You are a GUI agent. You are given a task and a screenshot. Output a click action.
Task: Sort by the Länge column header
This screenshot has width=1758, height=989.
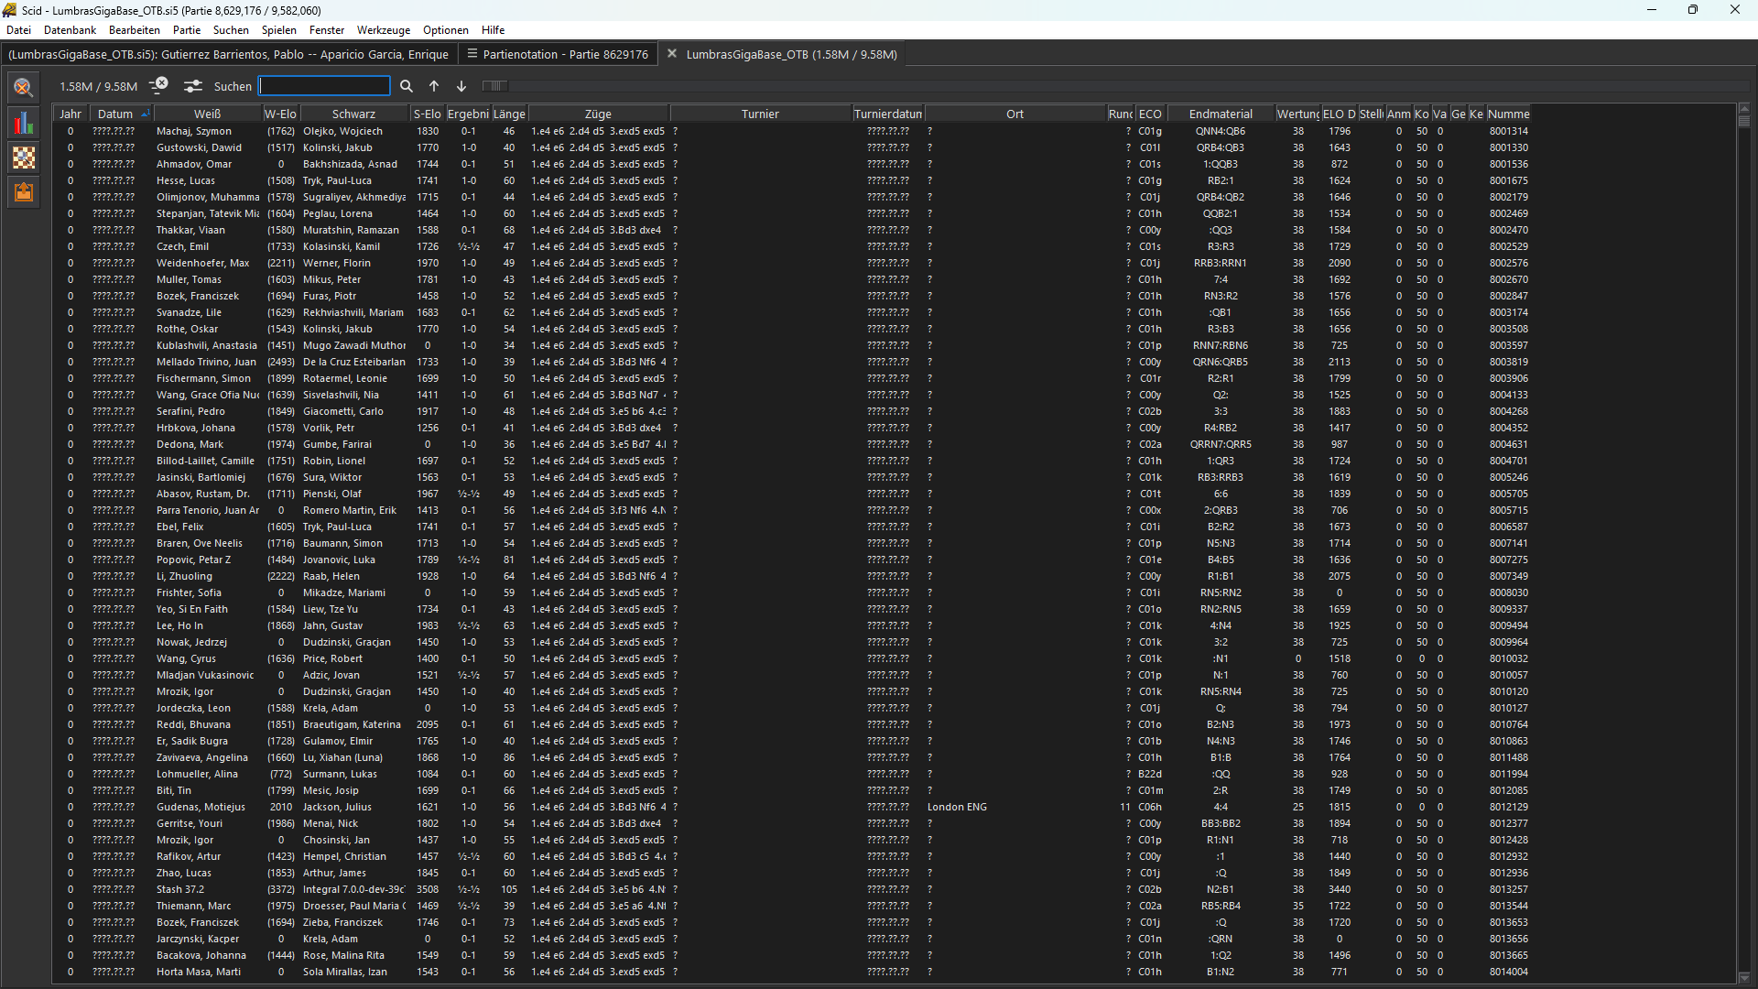pyautogui.click(x=509, y=114)
